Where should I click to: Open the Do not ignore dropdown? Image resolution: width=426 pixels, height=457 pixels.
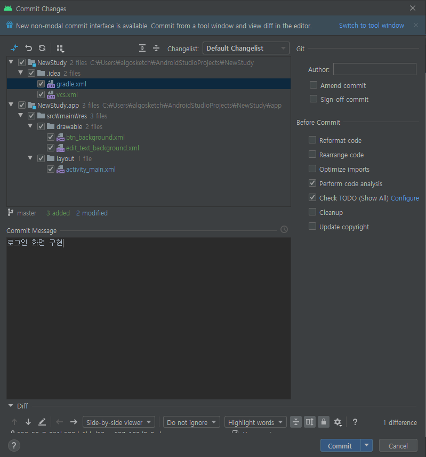pyautogui.click(x=191, y=422)
